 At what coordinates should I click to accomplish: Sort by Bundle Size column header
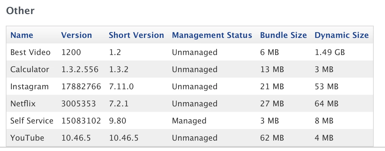click(x=283, y=35)
